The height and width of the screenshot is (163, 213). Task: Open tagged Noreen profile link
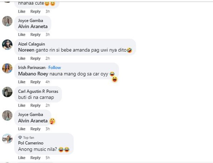point(26,50)
